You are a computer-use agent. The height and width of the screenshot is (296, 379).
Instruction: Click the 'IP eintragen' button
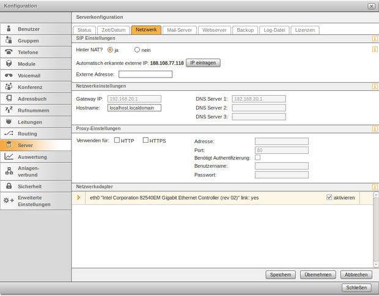tap(203, 63)
